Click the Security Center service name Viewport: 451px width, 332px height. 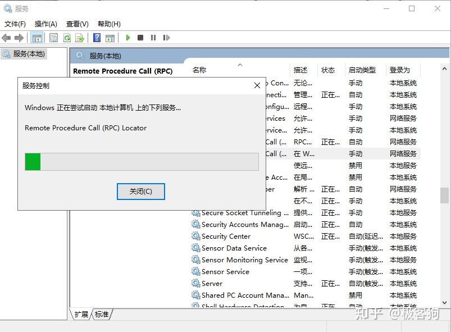(226, 236)
